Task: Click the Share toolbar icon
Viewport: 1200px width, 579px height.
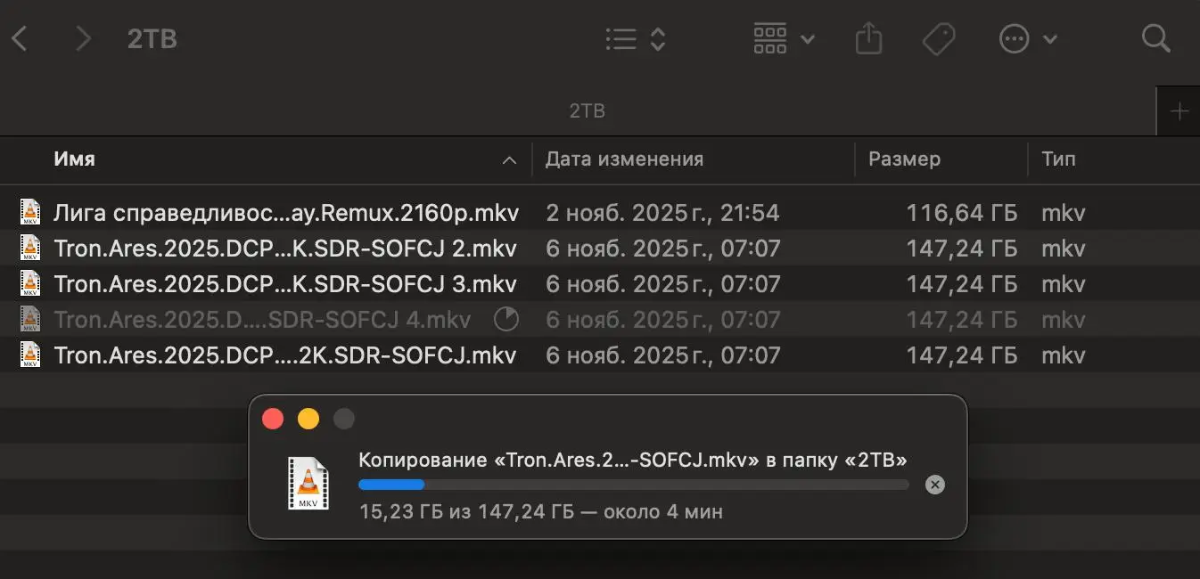Action: point(868,39)
